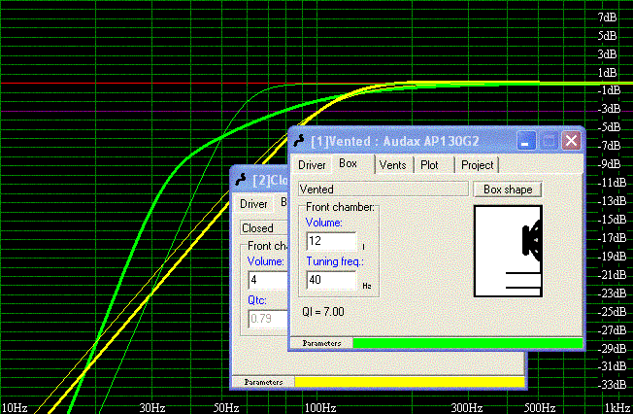633x414 pixels.
Task: Click the Vented box type field
Action: pyautogui.click(x=383, y=190)
